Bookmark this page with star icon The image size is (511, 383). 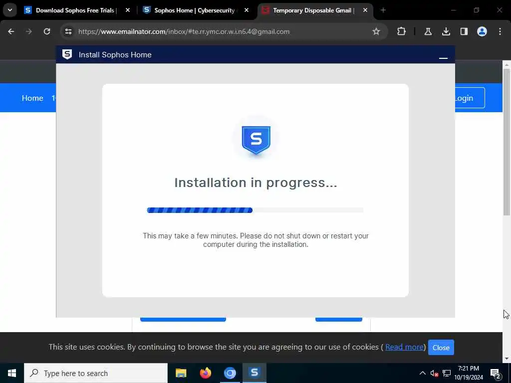click(x=376, y=31)
